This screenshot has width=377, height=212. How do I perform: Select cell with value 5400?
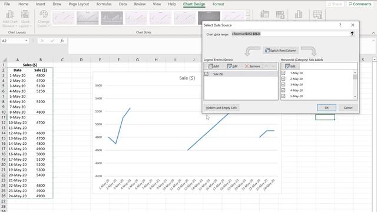(x=41, y=175)
